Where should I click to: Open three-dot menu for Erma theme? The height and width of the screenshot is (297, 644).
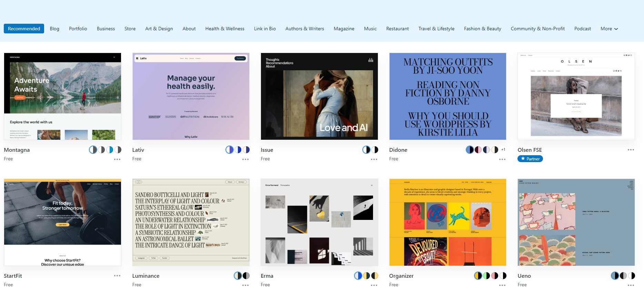tap(374, 285)
